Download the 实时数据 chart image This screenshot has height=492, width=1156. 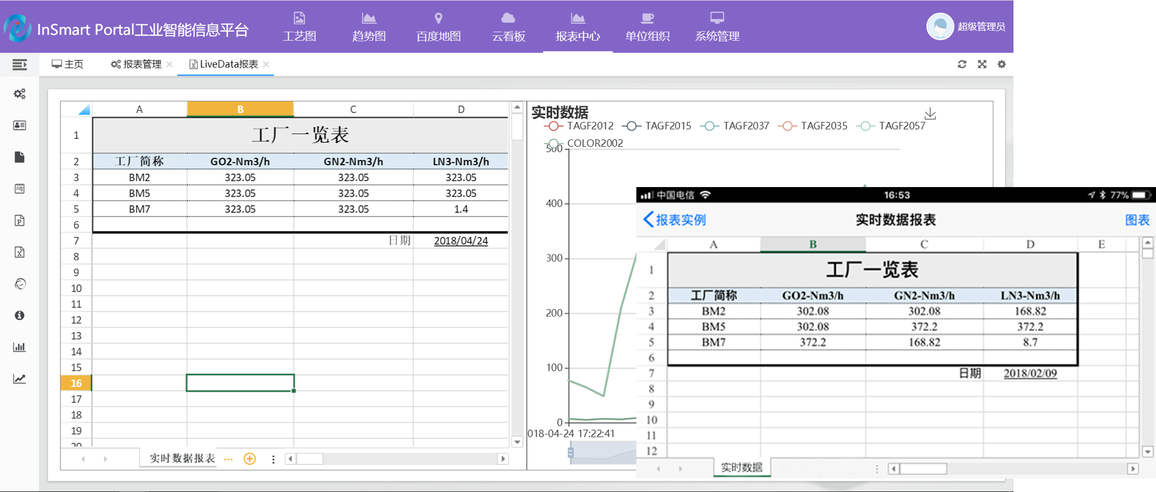tap(930, 113)
